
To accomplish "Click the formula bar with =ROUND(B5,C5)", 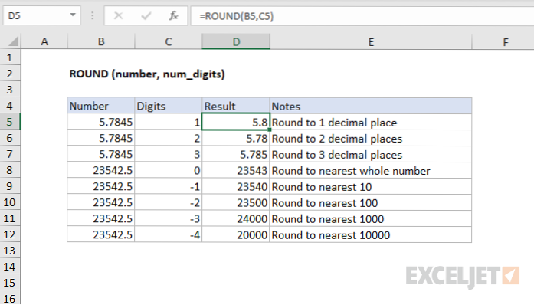I will (362, 16).
